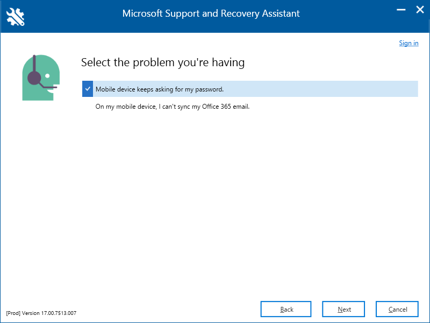Click the "Select the problem you're having" heading
This screenshot has height=323, width=430.
click(163, 62)
